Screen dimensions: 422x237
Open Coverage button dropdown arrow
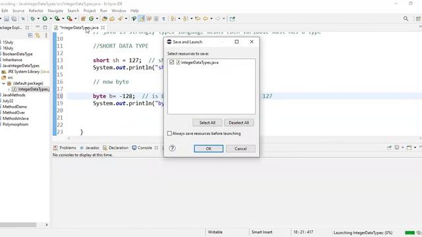pyautogui.click(x=63, y=18)
